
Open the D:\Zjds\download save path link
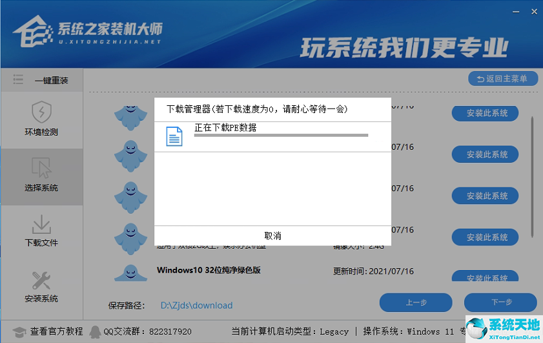(196, 306)
